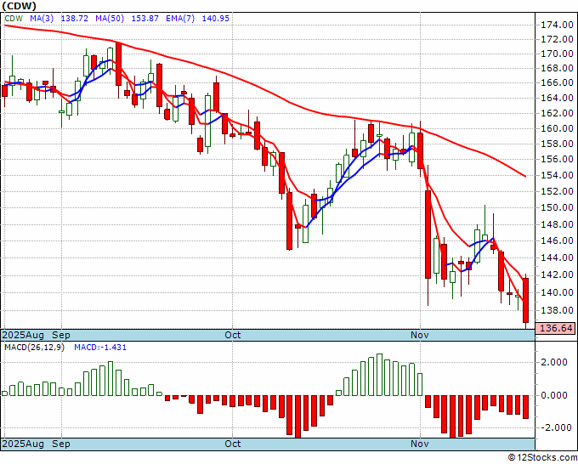The image size is (578, 464).
Task: Click the 140.00 price axis label
Action: coord(557,292)
